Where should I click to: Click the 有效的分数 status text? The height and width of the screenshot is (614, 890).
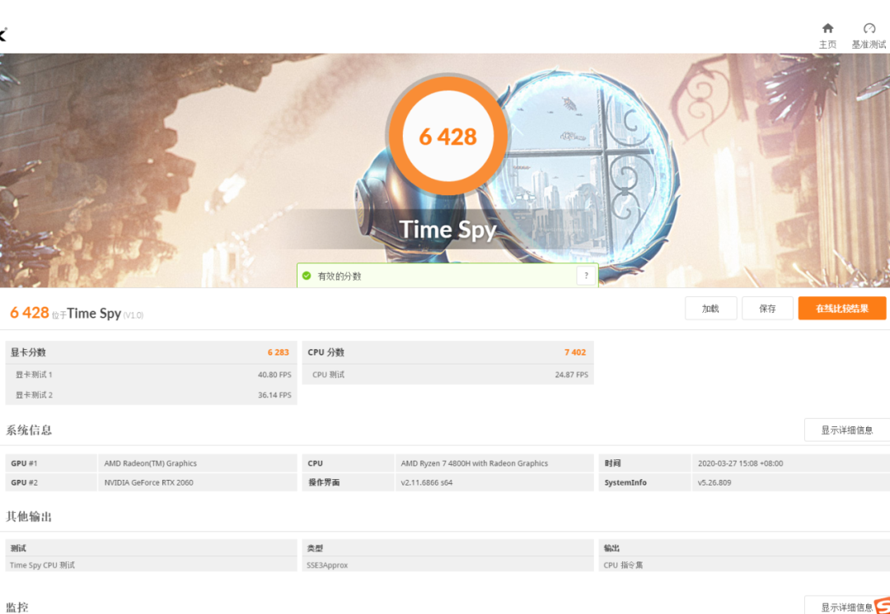(340, 276)
